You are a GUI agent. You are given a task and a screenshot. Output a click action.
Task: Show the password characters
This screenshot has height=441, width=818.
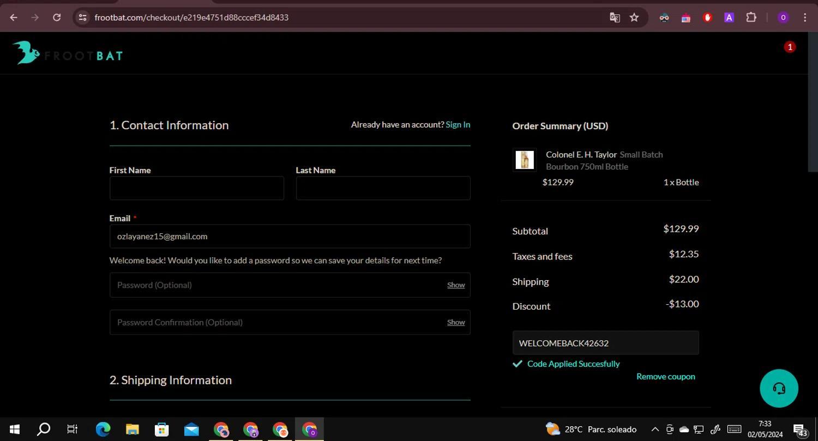[456, 285]
